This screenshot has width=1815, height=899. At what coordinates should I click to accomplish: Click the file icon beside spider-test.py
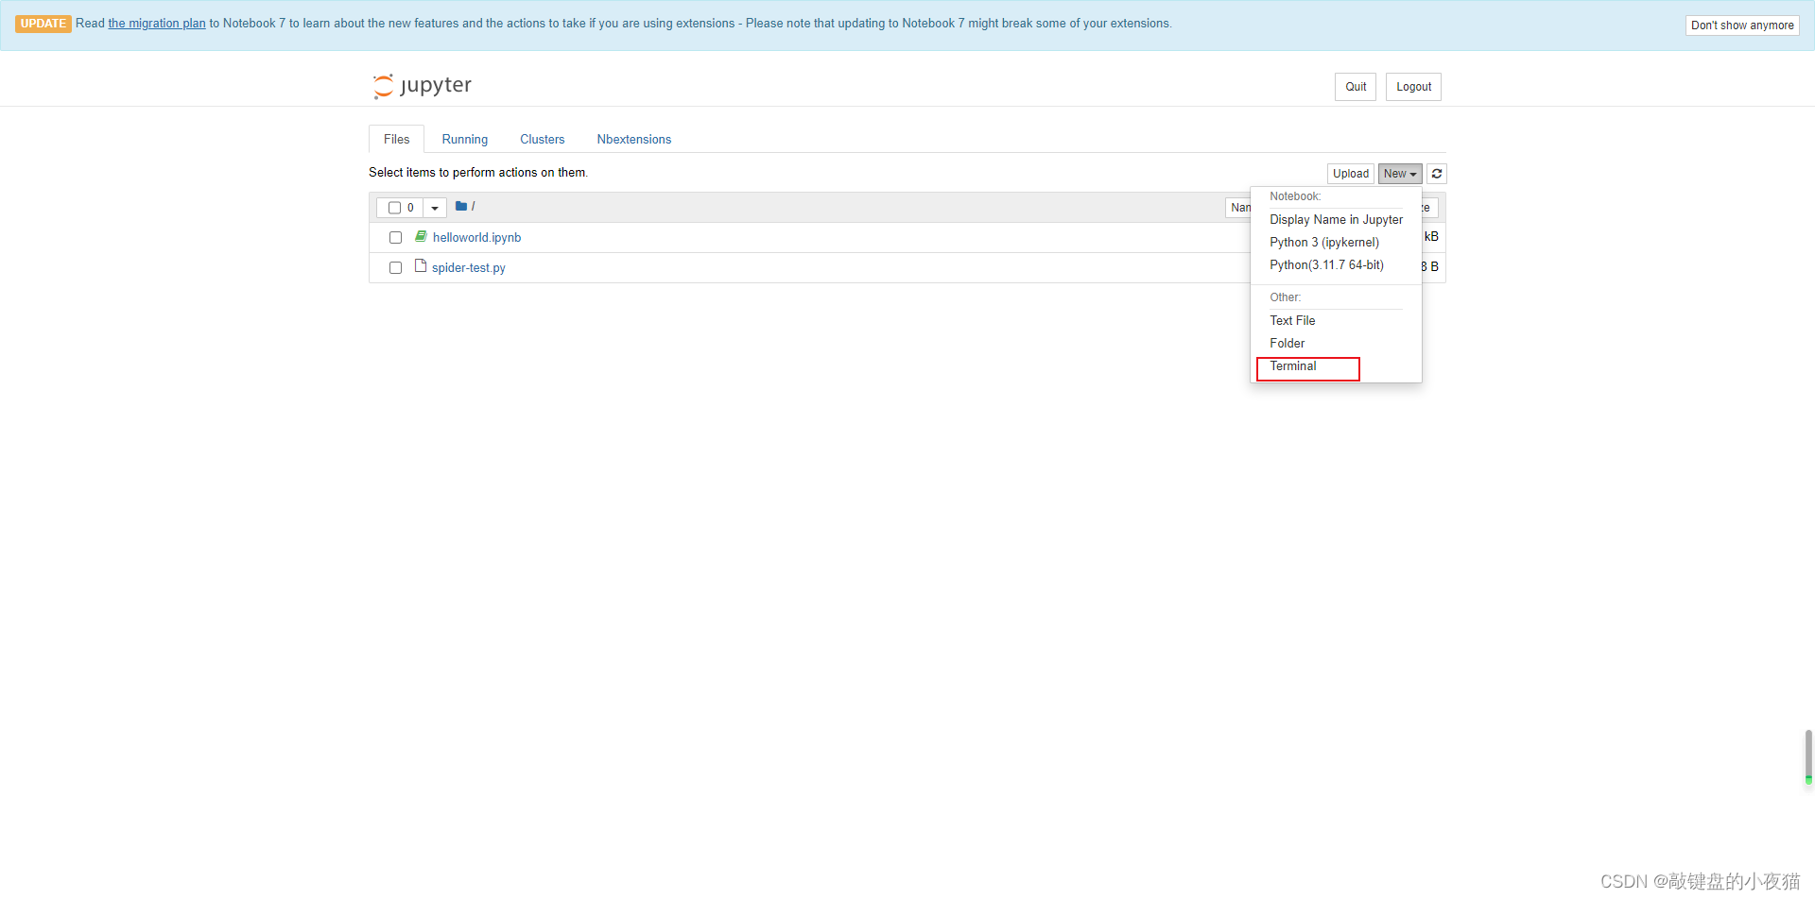point(421,266)
